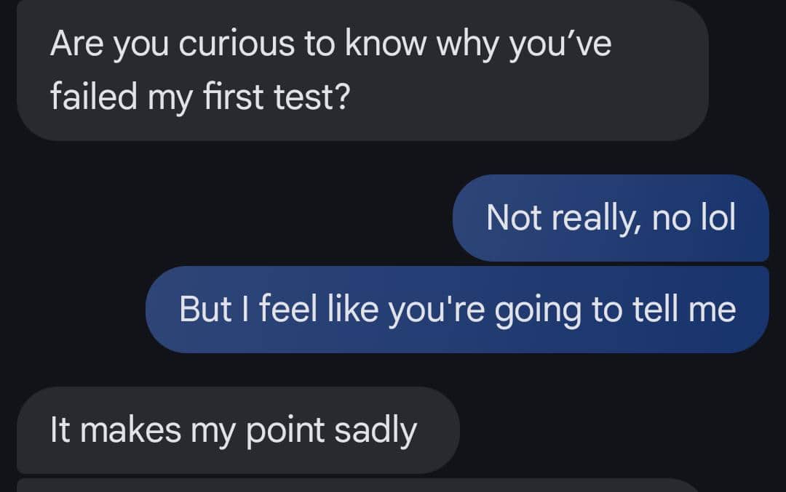
Task: Click the word "point" in the received message
Action: pos(286,430)
